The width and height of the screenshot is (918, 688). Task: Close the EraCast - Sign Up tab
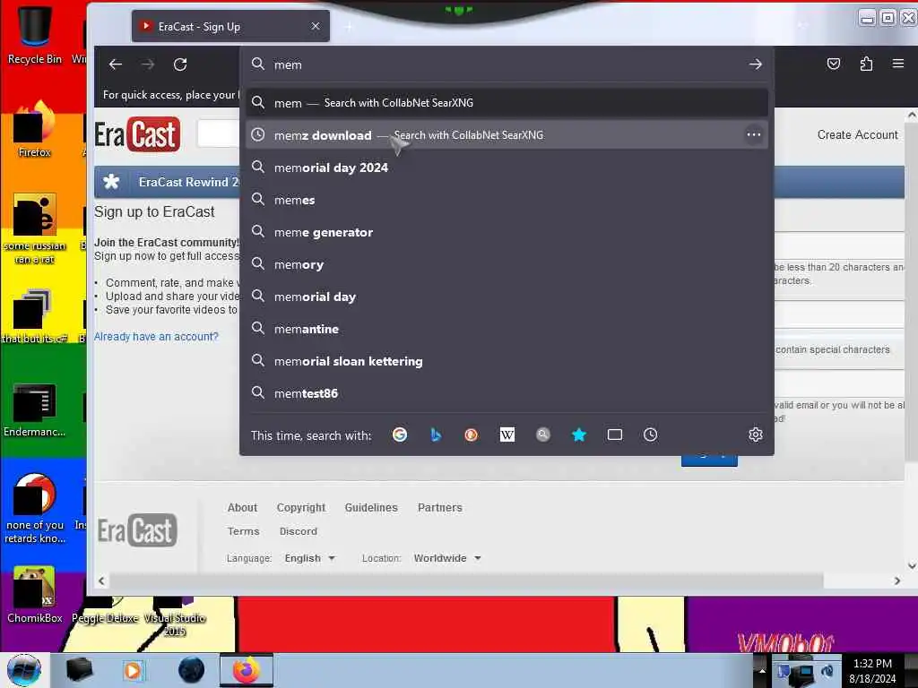pyautogui.click(x=316, y=26)
